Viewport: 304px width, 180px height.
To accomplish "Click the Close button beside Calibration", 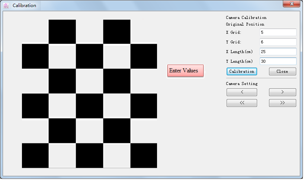I will 282,71.
